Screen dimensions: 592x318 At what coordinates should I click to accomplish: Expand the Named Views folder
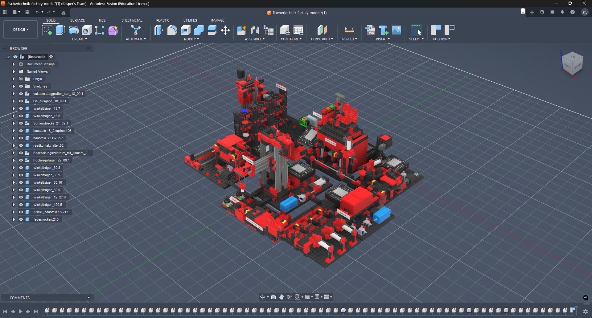(x=13, y=71)
